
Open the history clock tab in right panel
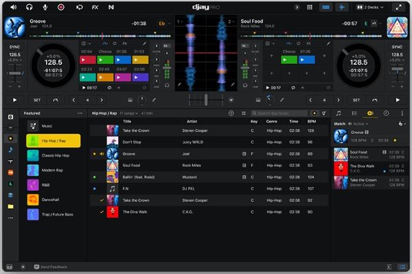click(x=386, y=113)
